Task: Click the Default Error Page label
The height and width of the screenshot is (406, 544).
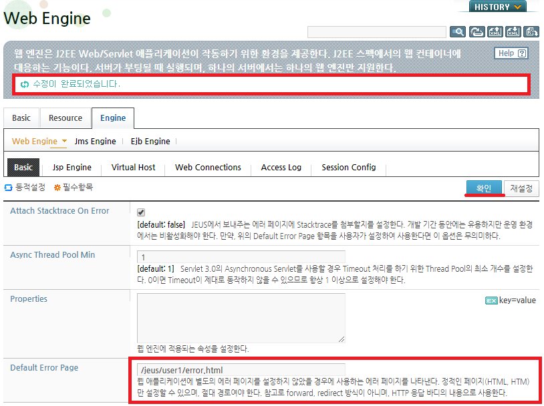Action: pos(44,367)
